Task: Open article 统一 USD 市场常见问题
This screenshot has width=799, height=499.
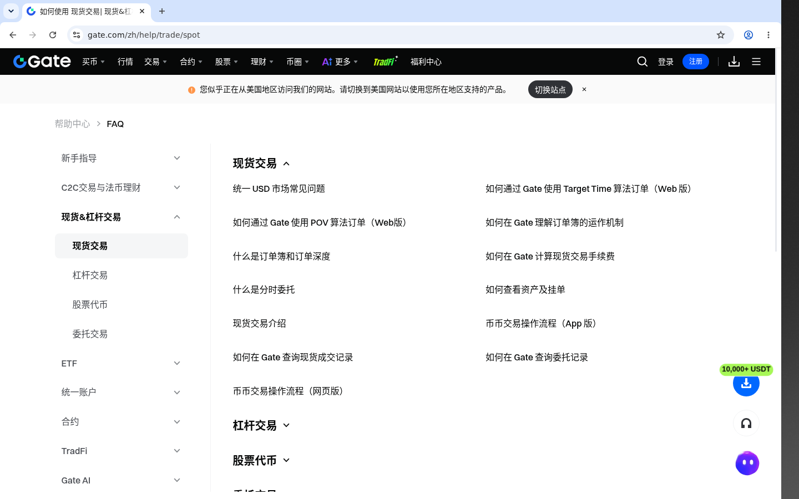Action: (279, 189)
